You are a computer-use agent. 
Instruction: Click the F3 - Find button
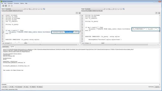[x=5, y=87]
